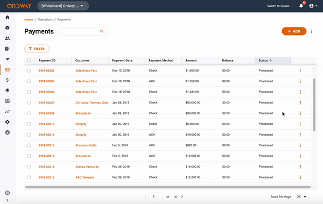Open the Reports chart icon in sidebar
The width and height of the screenshot is (323, 204).
tap(8, 101)
